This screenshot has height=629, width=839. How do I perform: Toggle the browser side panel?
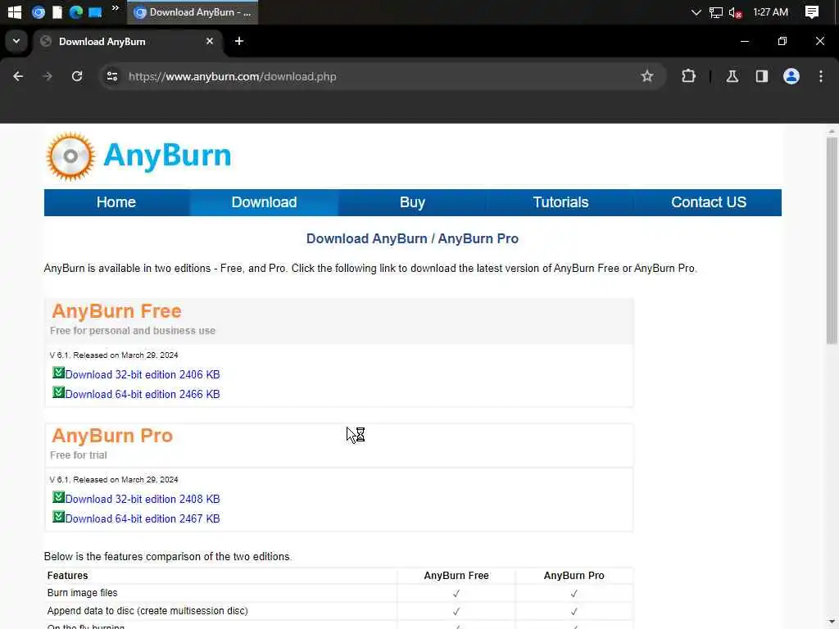pyautogui.click(x=761, y=76)
